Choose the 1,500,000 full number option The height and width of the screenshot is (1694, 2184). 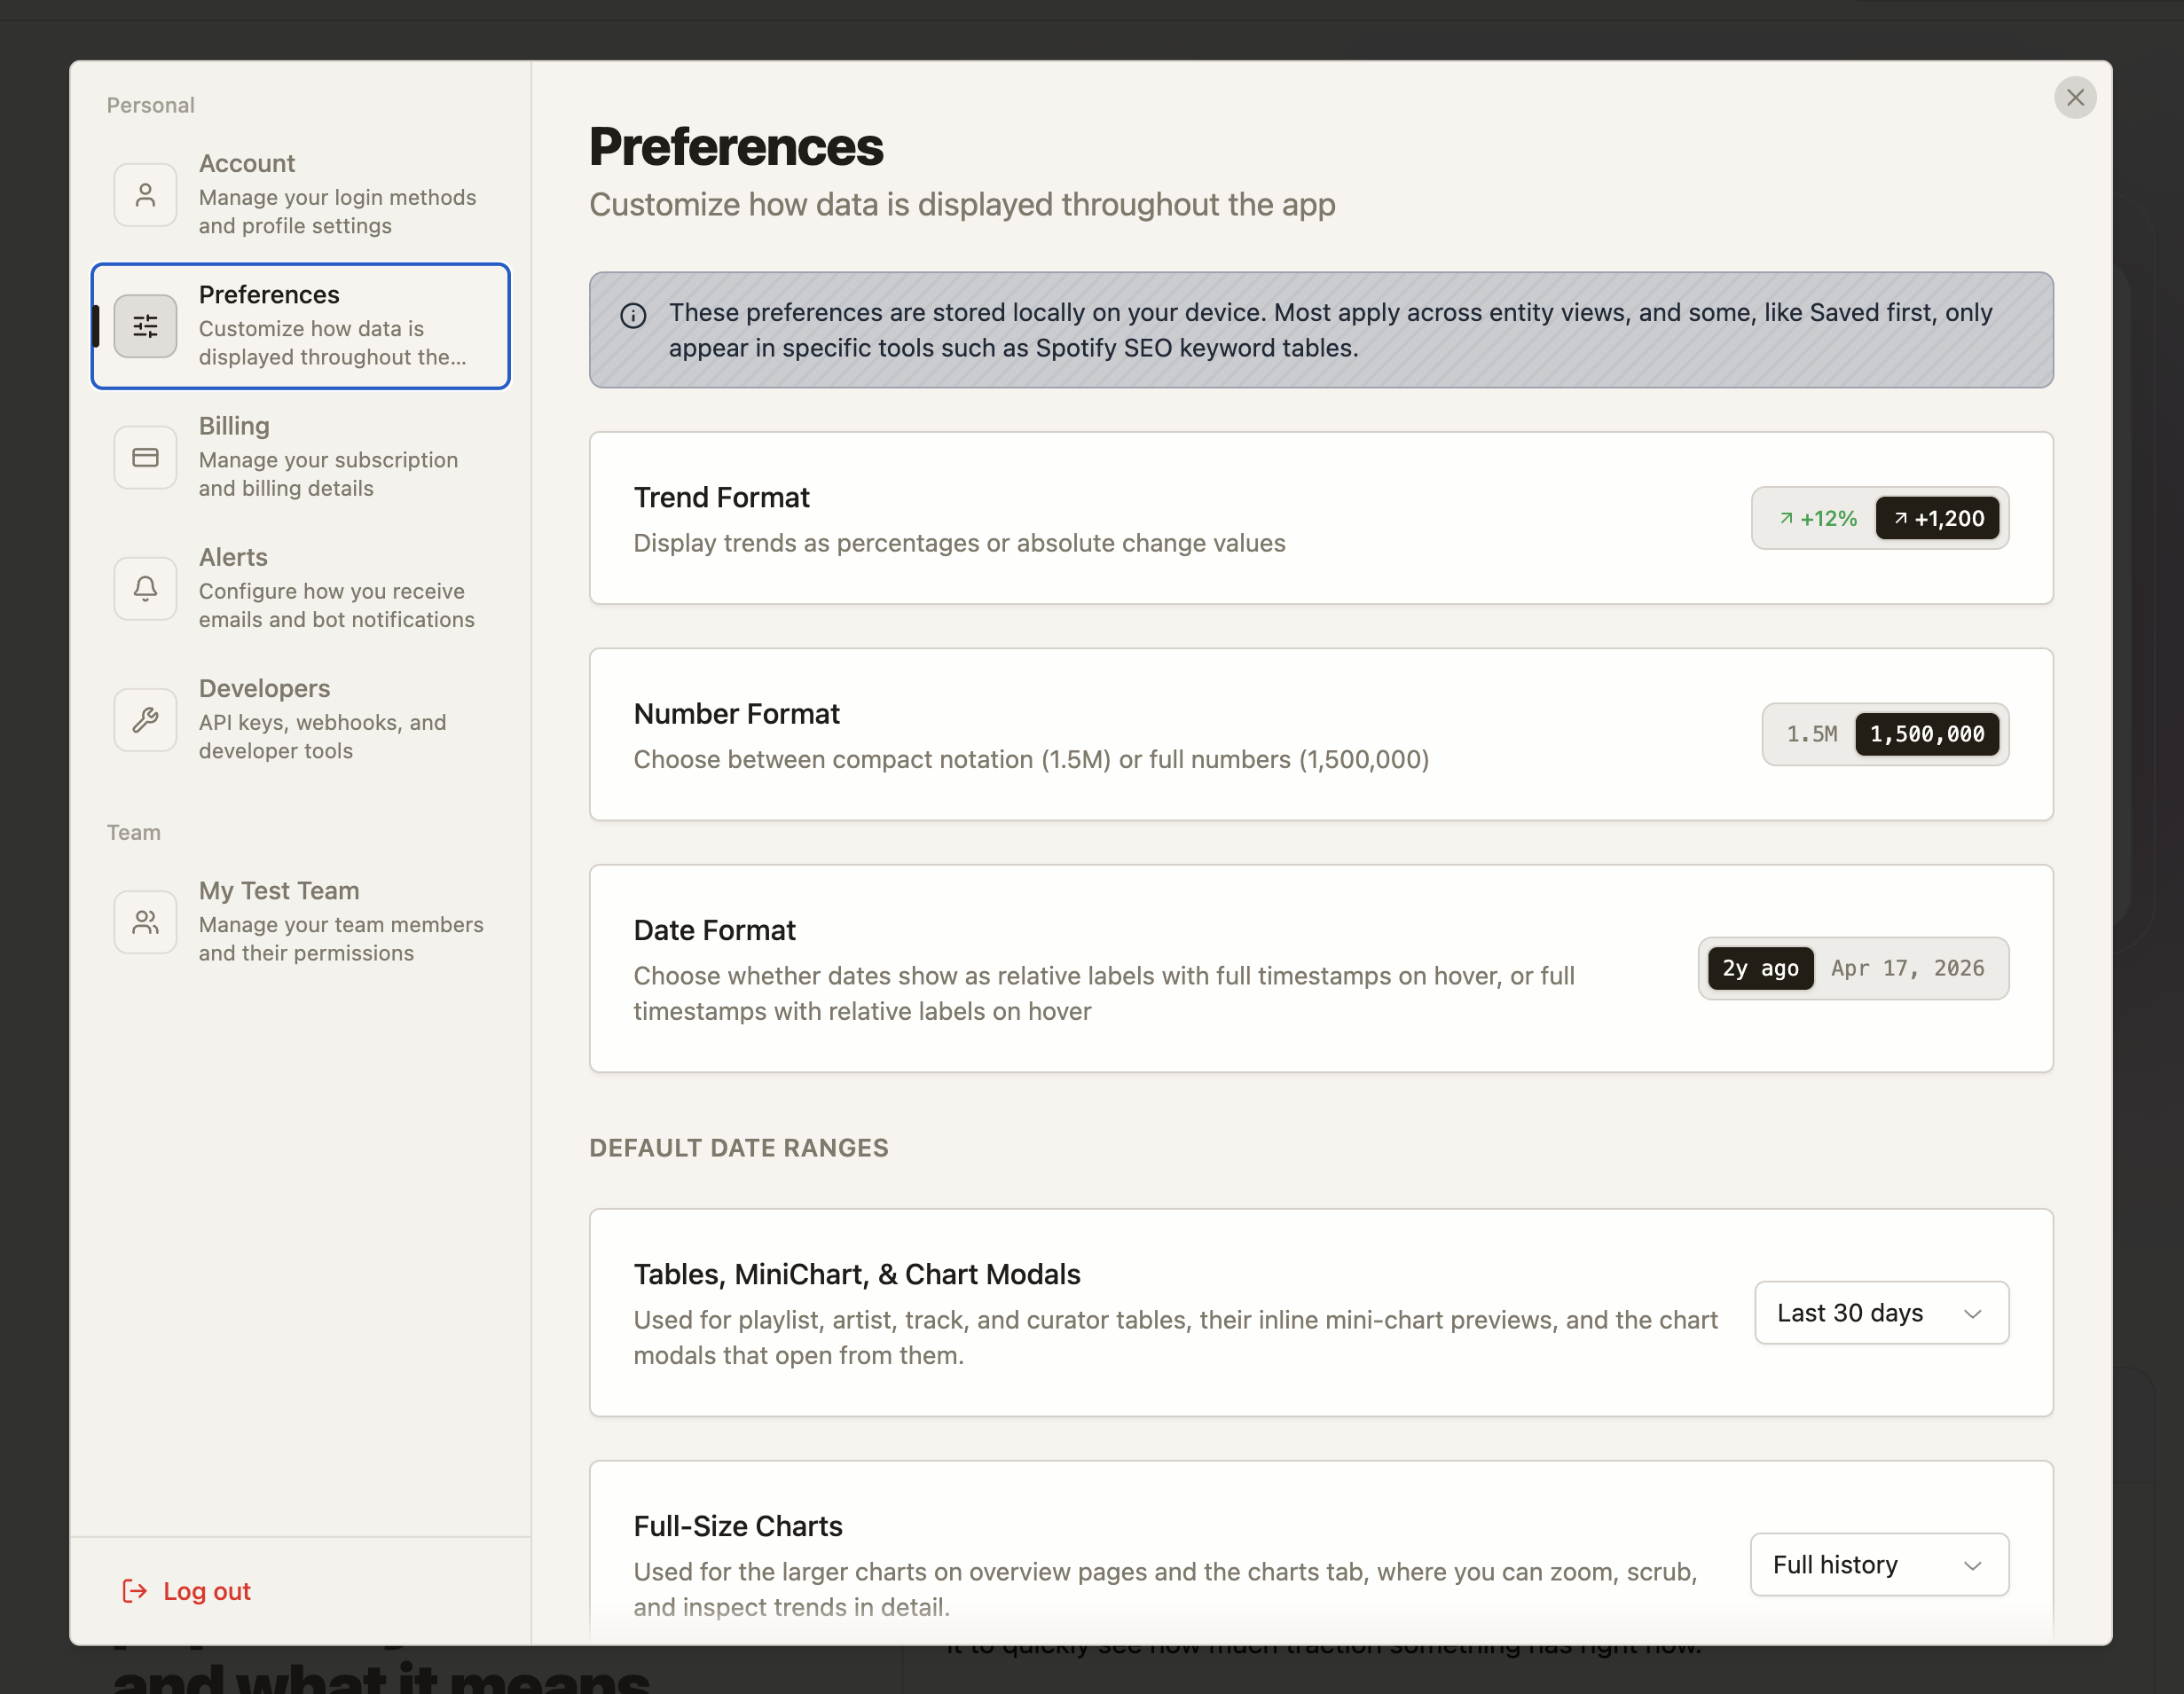[x=1927, y=734]
